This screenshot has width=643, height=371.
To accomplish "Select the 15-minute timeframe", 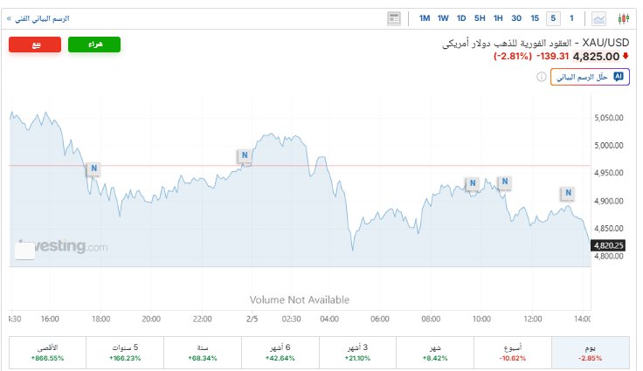I will (x=535, y=18).
